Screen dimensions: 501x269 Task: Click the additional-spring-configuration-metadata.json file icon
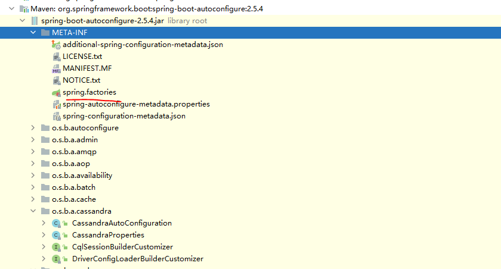(56, 45)
